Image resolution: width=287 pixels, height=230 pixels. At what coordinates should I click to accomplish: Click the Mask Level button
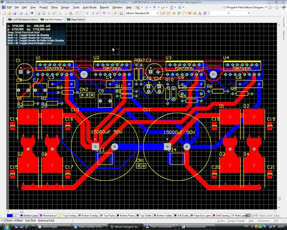point(265,216)
